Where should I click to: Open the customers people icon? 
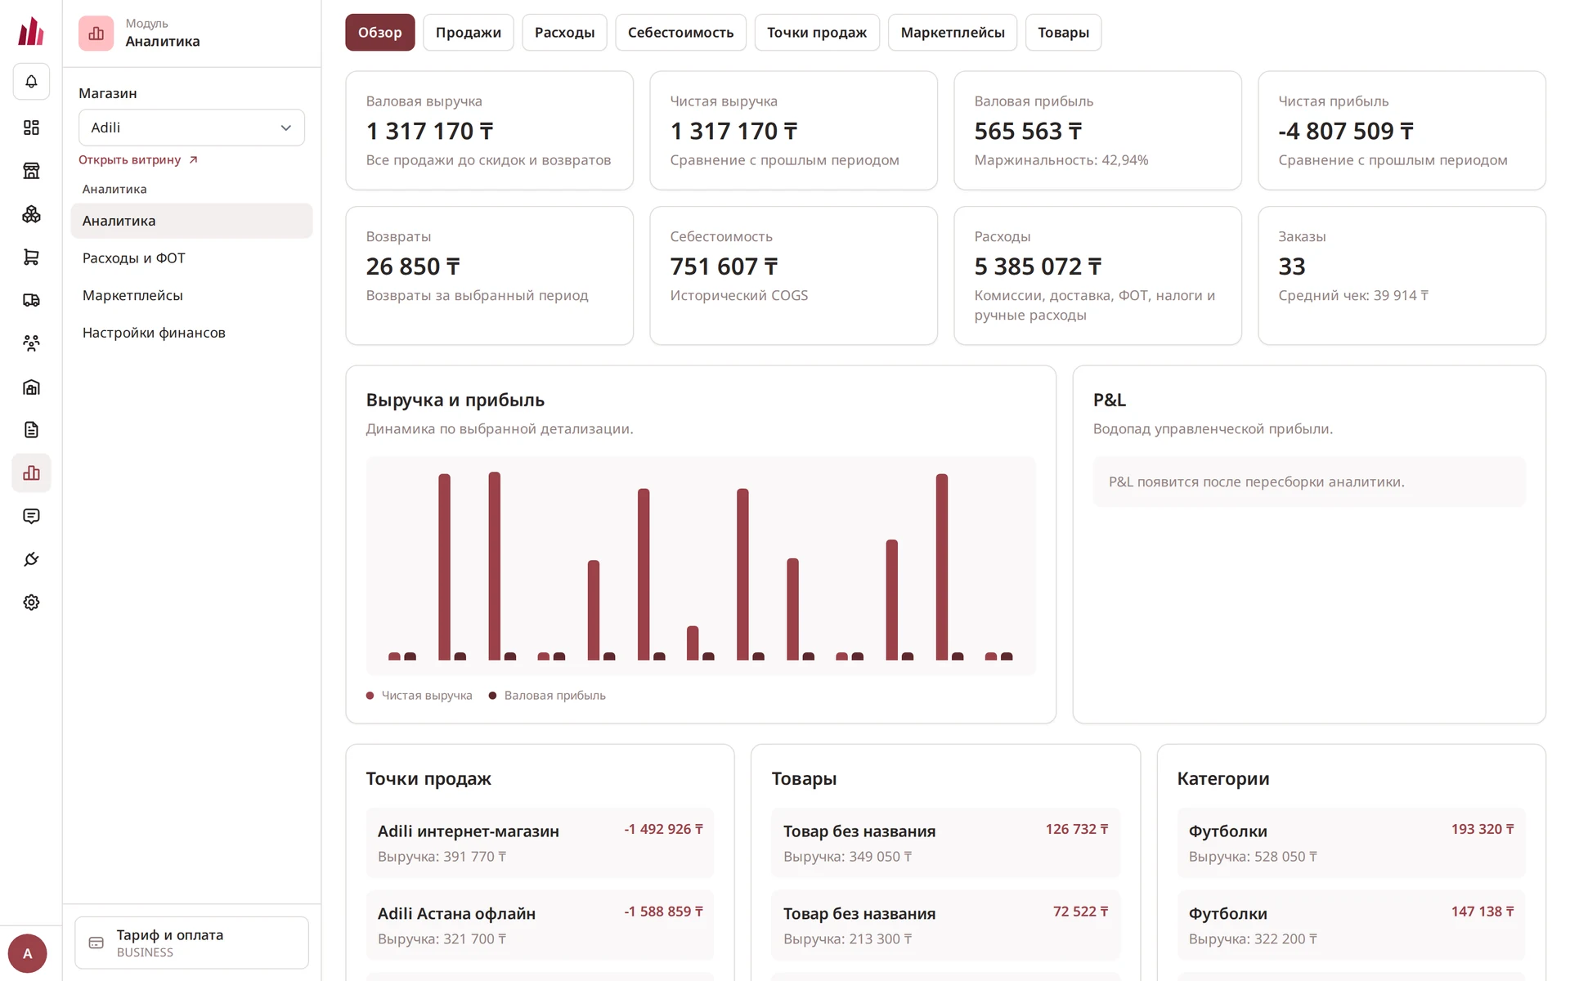pyautogui.click(x=31, y=343)
